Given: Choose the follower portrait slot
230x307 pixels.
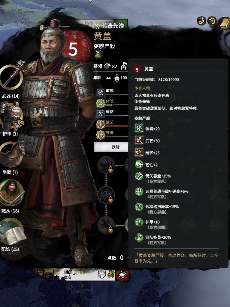Looking at the screenshot, I should click(11, 193).
